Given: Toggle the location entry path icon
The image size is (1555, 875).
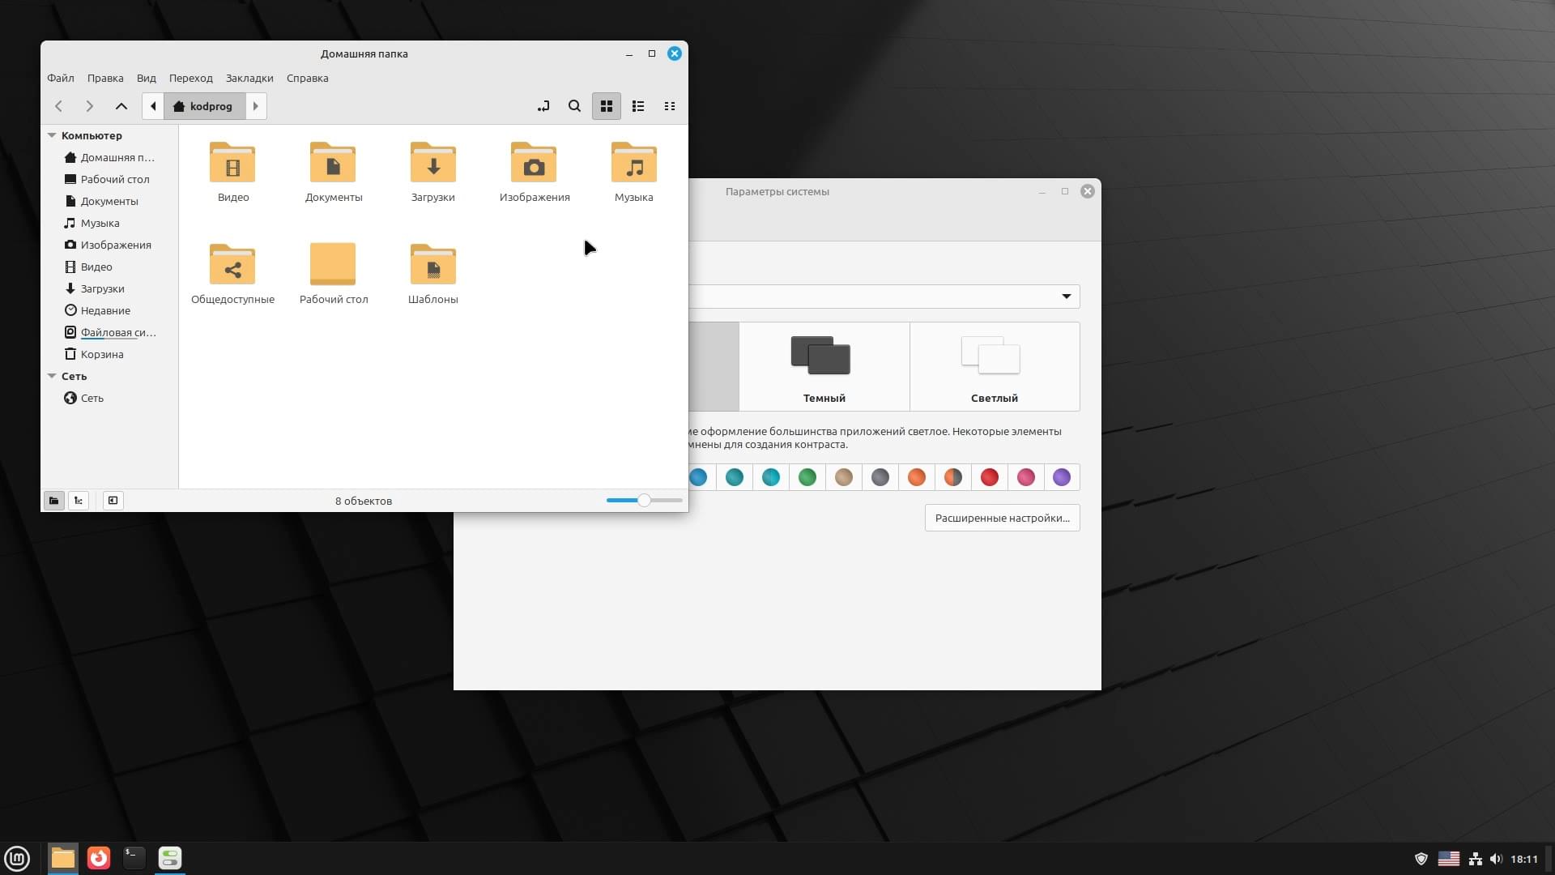Looking at the screenshot, I should (543, 106).
